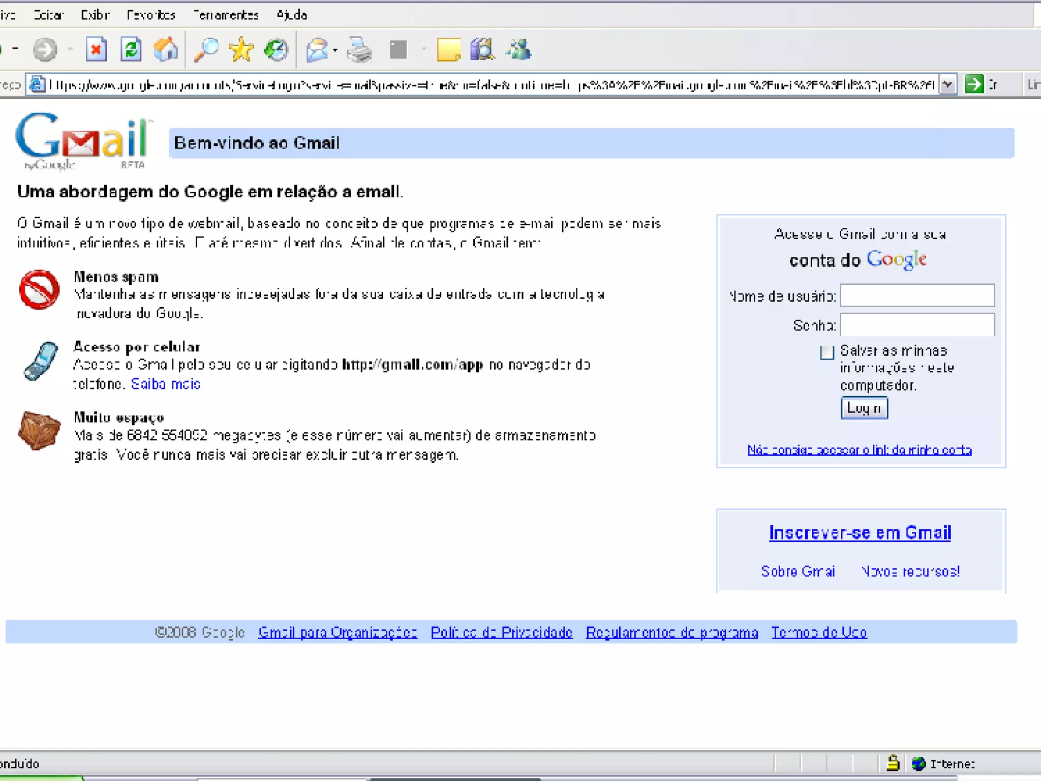This screenshot has width=1041, height=781.
Task: Expand the address bar URL dropdown
Action: pyautogui.click(x=947, y=84)
